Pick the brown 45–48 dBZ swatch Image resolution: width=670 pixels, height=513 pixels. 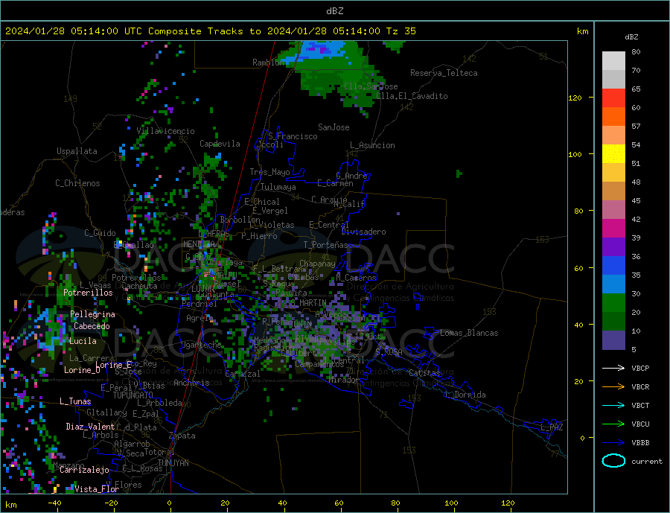click(x=613, y=191)
